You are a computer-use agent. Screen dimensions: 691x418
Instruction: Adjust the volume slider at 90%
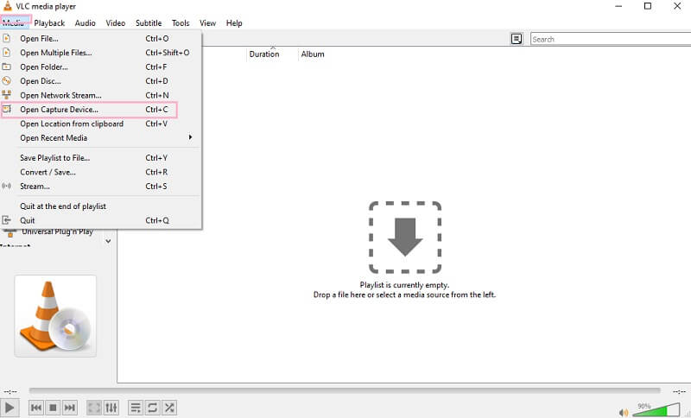point(656,409)
